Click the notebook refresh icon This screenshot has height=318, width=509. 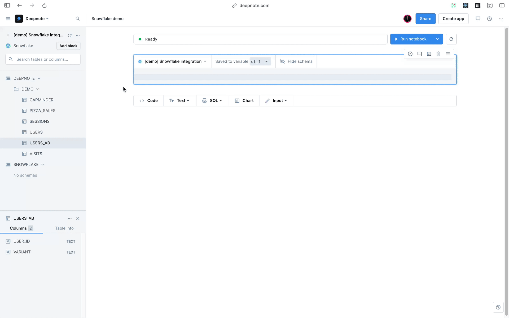(451, 39)
